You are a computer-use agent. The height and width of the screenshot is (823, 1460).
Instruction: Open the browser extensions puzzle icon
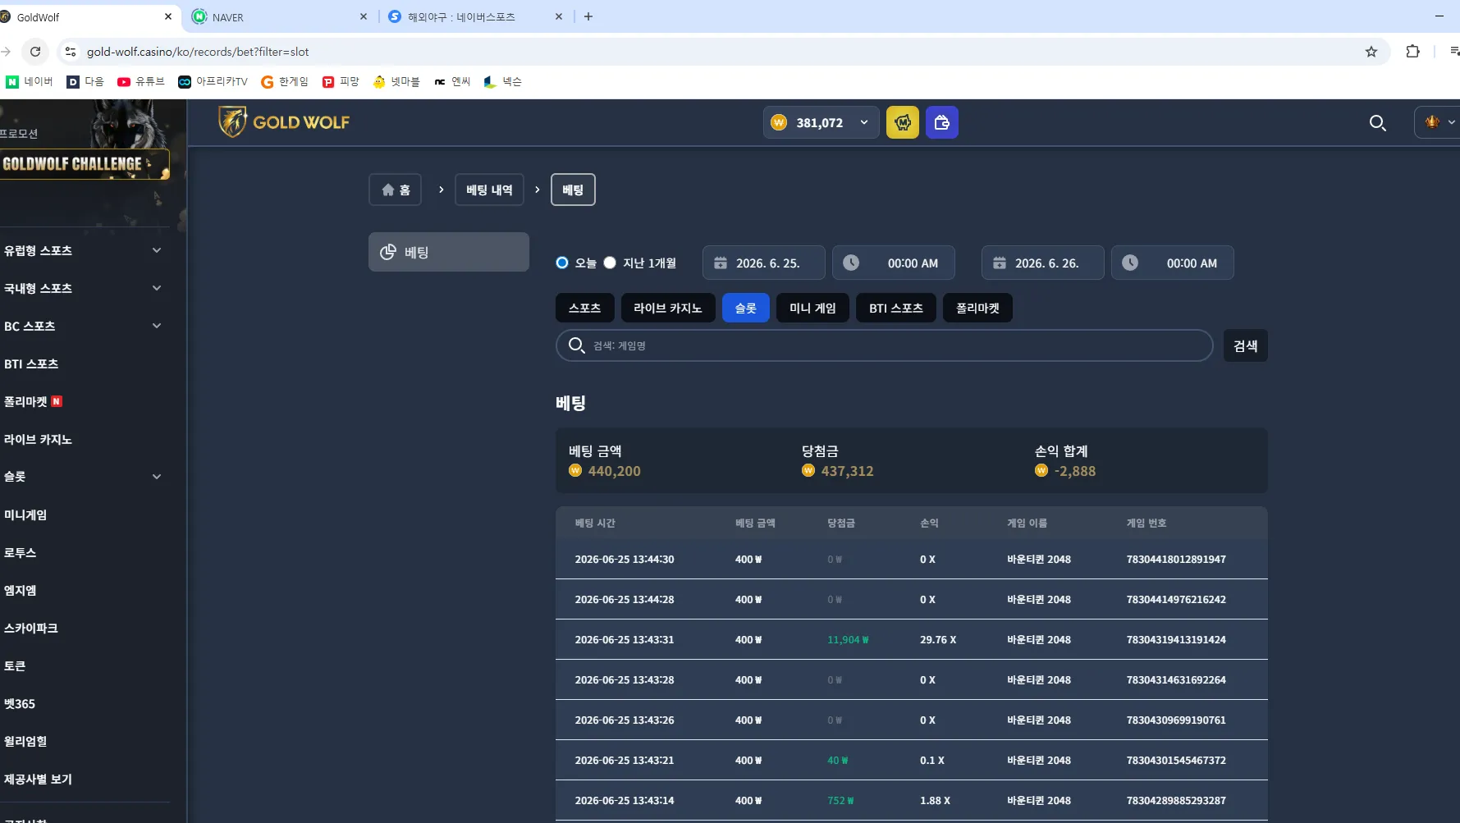pos(1412,52)
